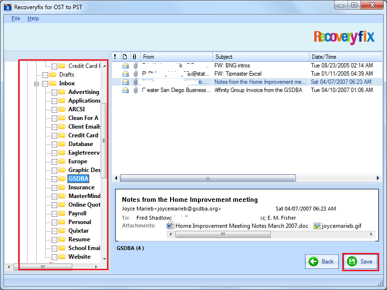Image resolution: width=387 pixels, height=290 pixels.
Task: Tick the Advertising folder checkbox
Action: [54, 92]
